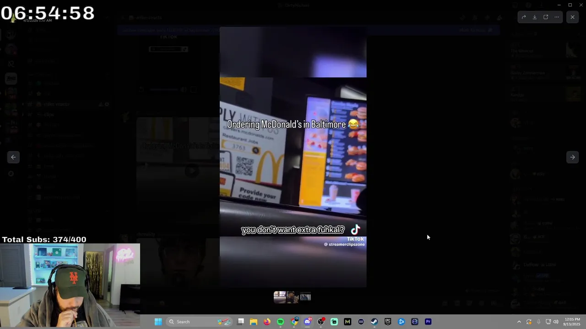Select the middle thumbnail in the media strip
This screenshot has height=329, width=586.
pyautogui.click(x=293, y=297)
